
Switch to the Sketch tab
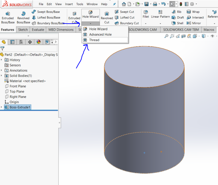coord(23,30)
